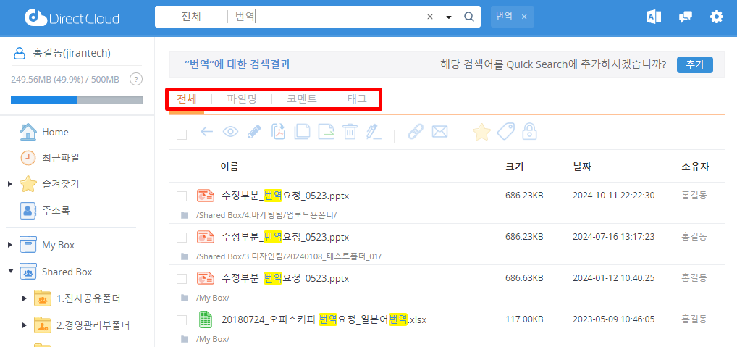
Task: Check the file row dated 2024-07-16 13:17:23
Action: click(182, 238)
